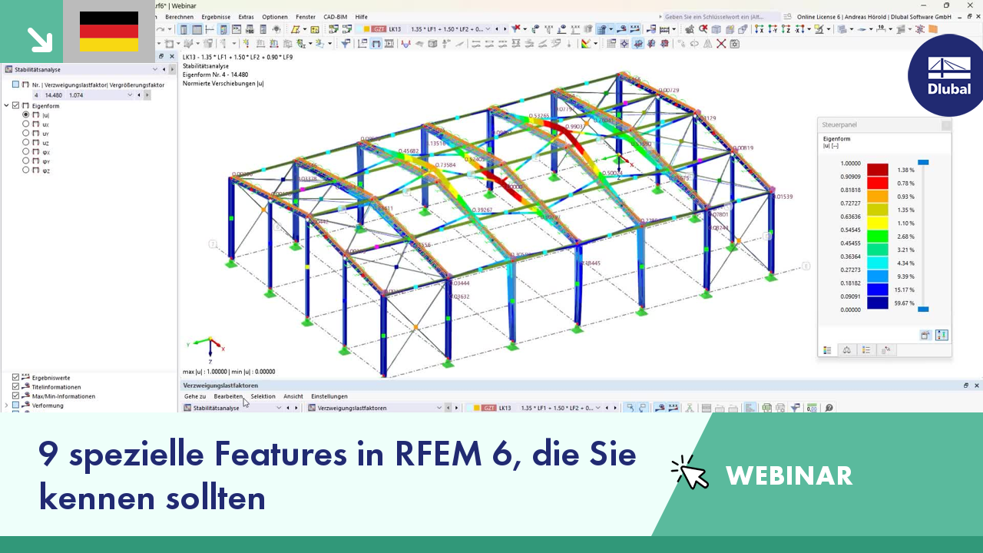983x553 pixels.
Task: Open the Stabilitätsanalyse navigator dropdown
Action: (x=154, y=69)
